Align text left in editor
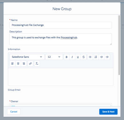124x120 pixels. [x=12, y=63]
